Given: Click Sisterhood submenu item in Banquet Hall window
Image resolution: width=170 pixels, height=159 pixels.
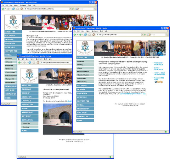Looking at the screenshot, I should tap(11, 69).
